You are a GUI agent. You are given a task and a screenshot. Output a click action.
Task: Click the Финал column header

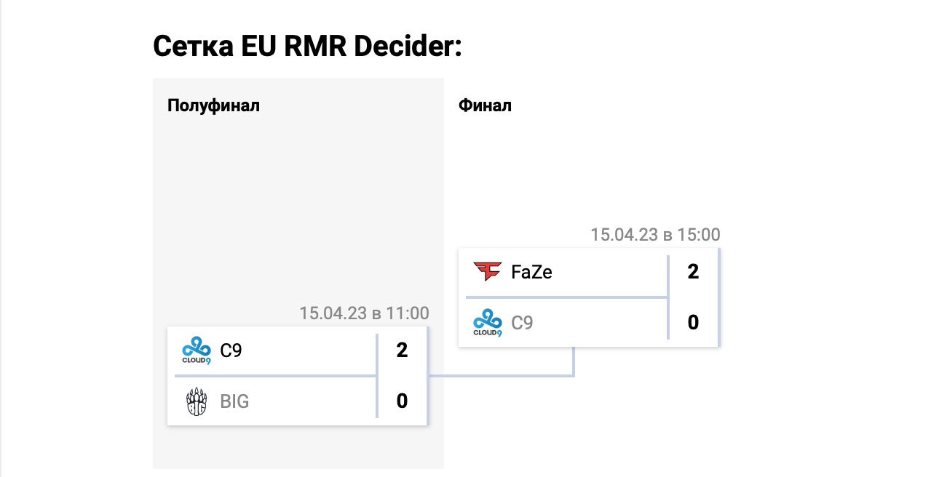(x=485, y=105)
